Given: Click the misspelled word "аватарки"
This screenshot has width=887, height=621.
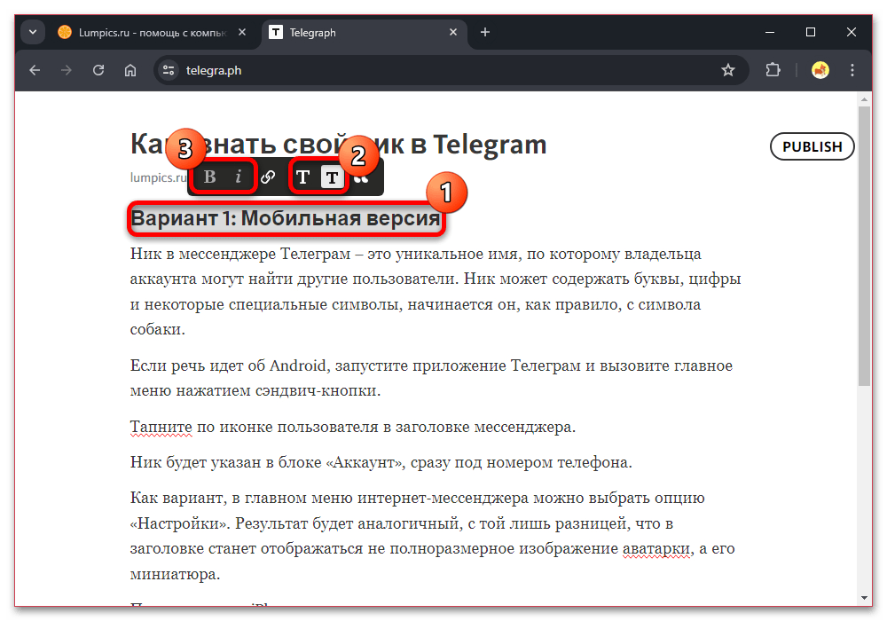Looking at the screenshot, I should tap(656, 548).
